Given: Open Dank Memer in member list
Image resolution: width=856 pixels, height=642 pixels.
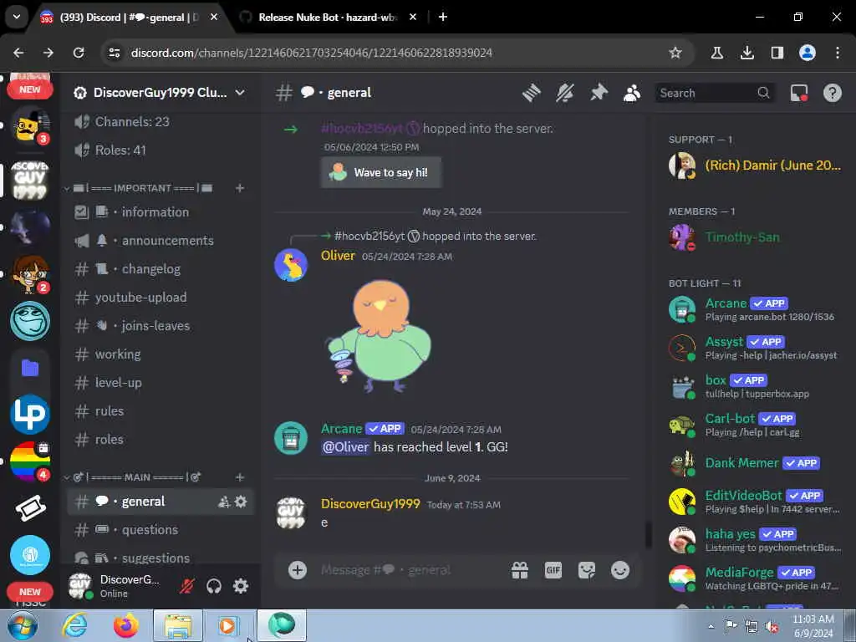Looking at the screenshot, I should tap(755, 463).
